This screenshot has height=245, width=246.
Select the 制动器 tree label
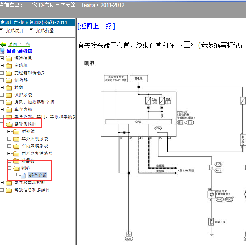pos(21,80)
